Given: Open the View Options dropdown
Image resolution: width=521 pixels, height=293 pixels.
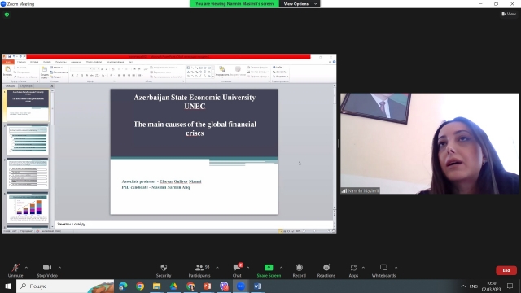Looking at the screenshot, I should pyautogui.click(x=300, y=3).
